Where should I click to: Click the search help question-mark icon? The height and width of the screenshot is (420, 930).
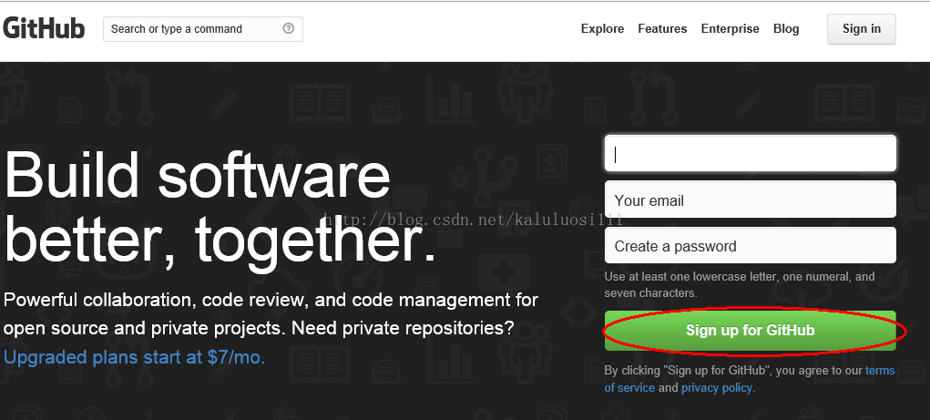point(288,28)
